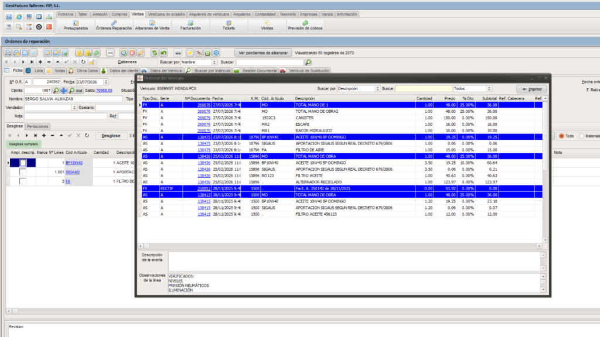The image size is (600, 337).
Task: Click the Internet Explorer browser icon
Action: pyautogui.click(x=19, y=17)
